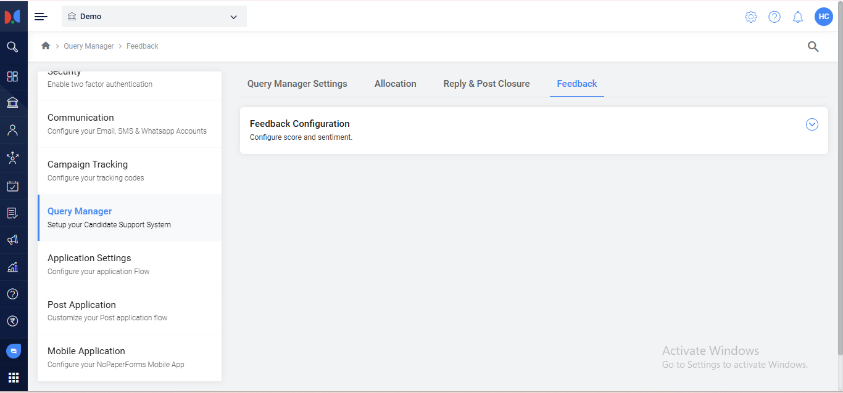Click the institution building icon in sidebar

(x=12, y=102)
